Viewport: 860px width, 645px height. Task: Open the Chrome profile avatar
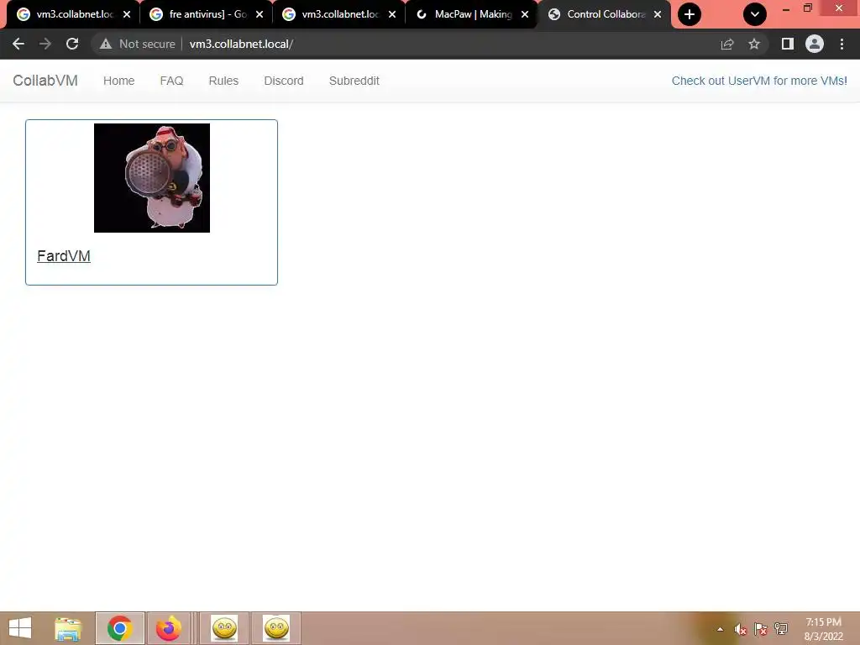tap(815, 44)
